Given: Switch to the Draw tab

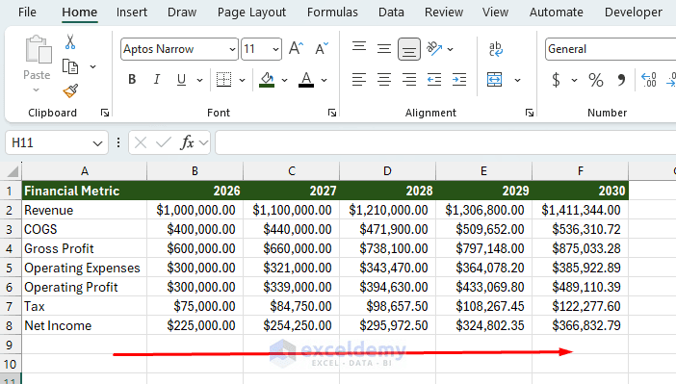Looking at the screenshot, I should (182, 13).
